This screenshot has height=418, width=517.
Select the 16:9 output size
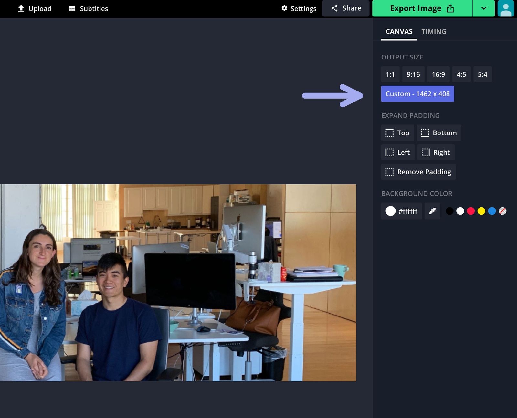pos(438,74)
